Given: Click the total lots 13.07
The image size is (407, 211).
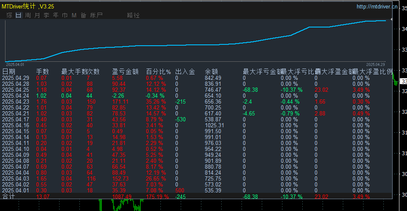Looking at the screenshot, I should (43, 197).
